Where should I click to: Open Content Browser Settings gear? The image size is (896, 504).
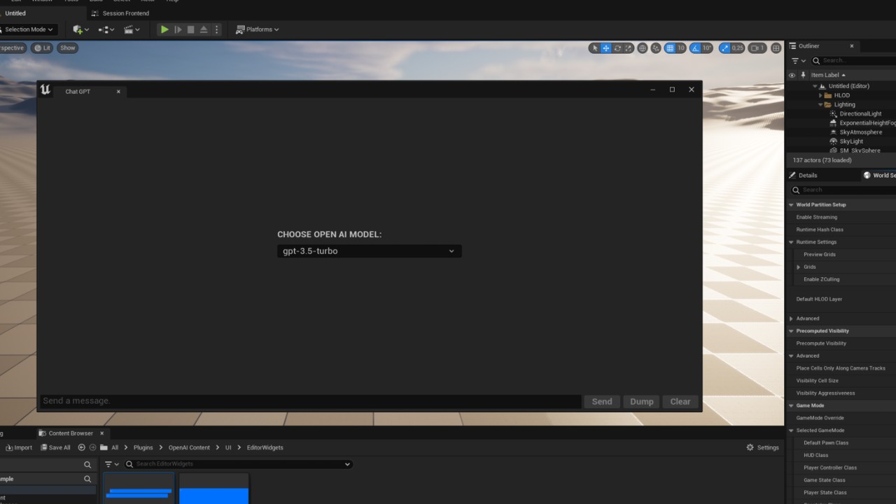click(x=762, y=447)
